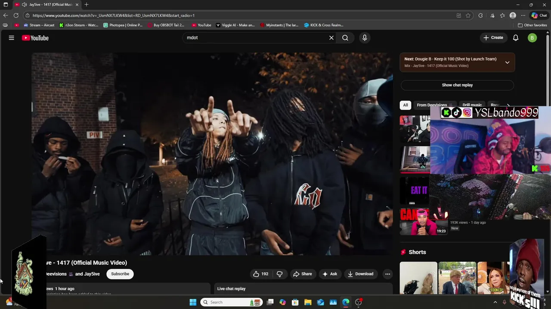Open the Buy OBSBOT Tail 2 bookmark
Image resolution: width=551 pixels, height=309 pixels.
[x=166, y=25]
